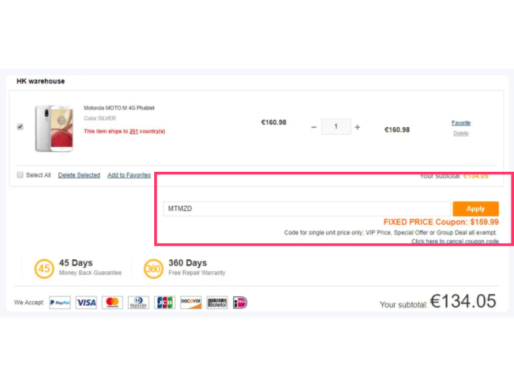The image size is (514, 386).
Task: Open the Motorola MOTO M phone thumbnail
Action: 55,128
